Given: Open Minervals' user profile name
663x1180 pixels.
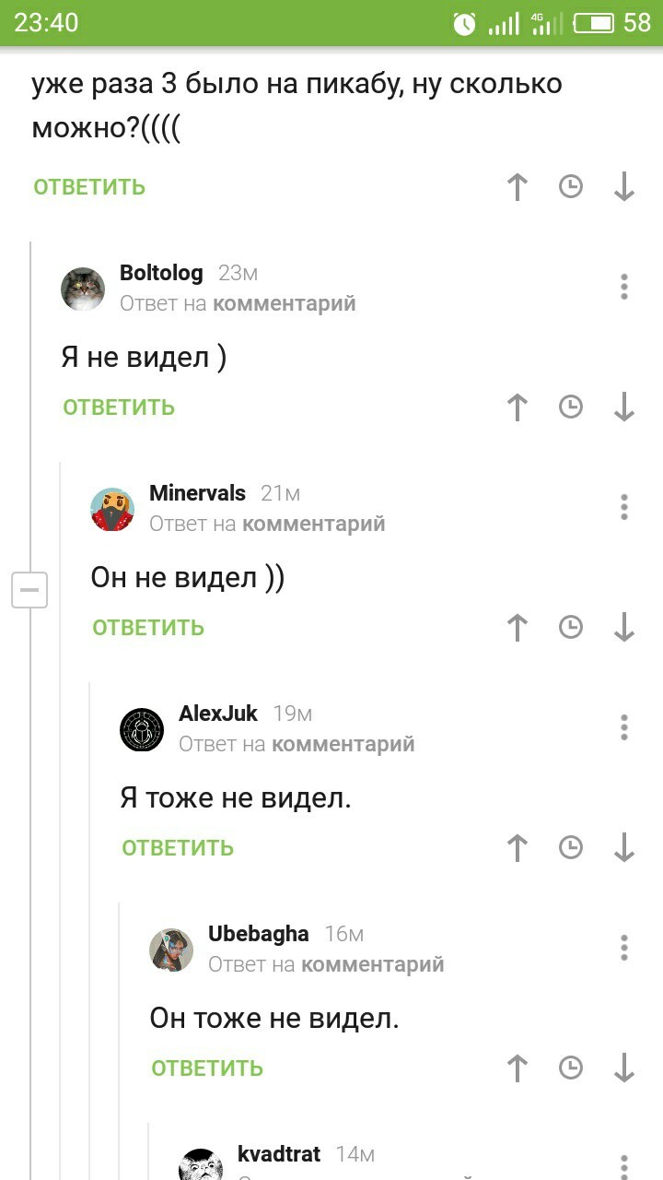Looking at the screenshot, I should [x=197, y=493].
